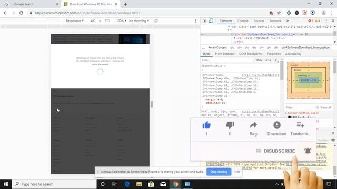The image size is (337, 189).
Task: Open the device toolbar more options menu
Action: pyautogui.click(x=195, y=21)
